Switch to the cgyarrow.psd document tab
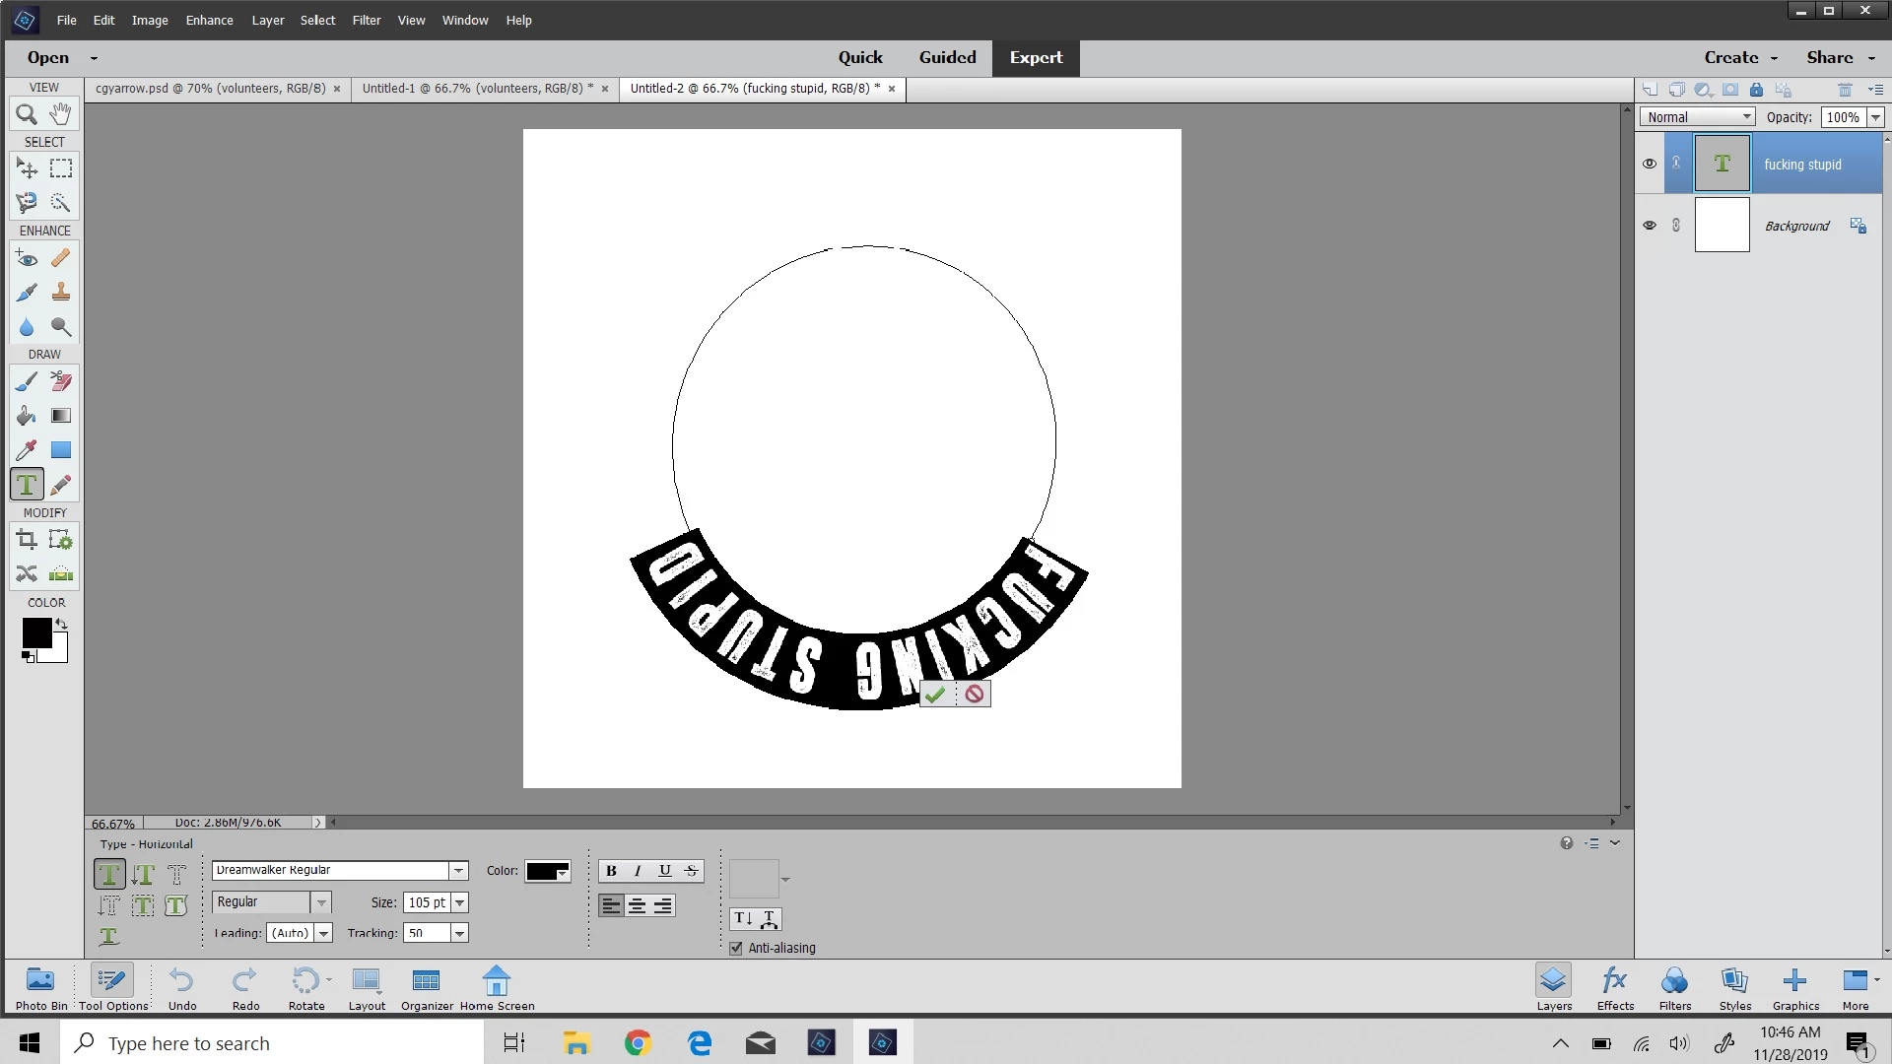Image resolution: width=1892 pixels, height=1064 pixels. (x=210, y=89)
